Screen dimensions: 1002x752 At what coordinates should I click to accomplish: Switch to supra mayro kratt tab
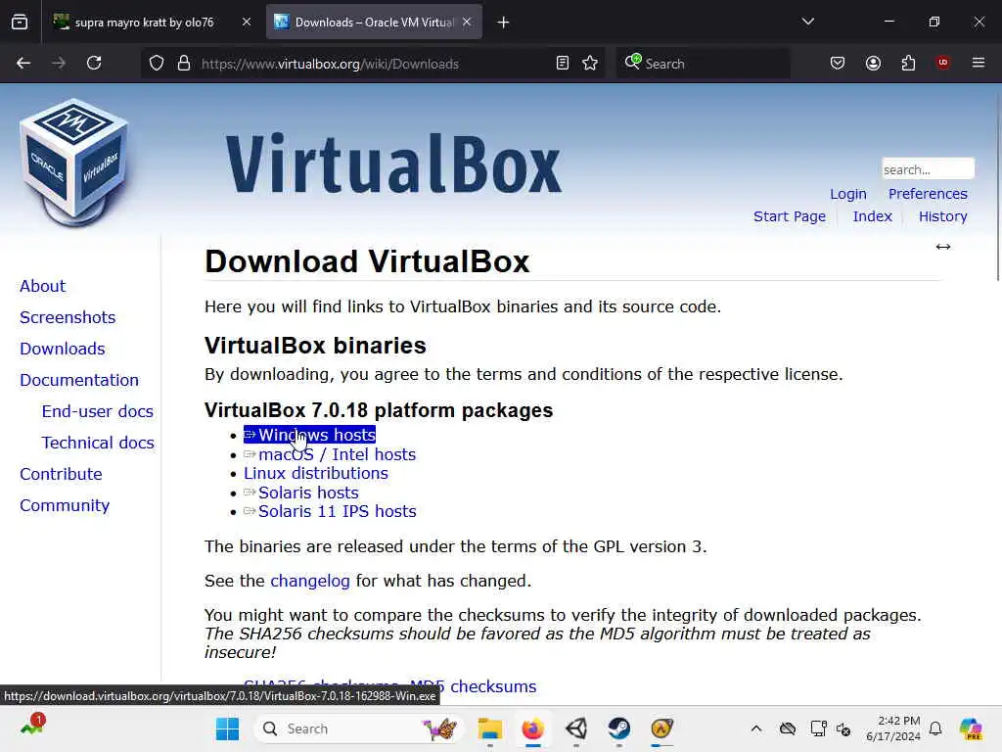click(144, 23)
